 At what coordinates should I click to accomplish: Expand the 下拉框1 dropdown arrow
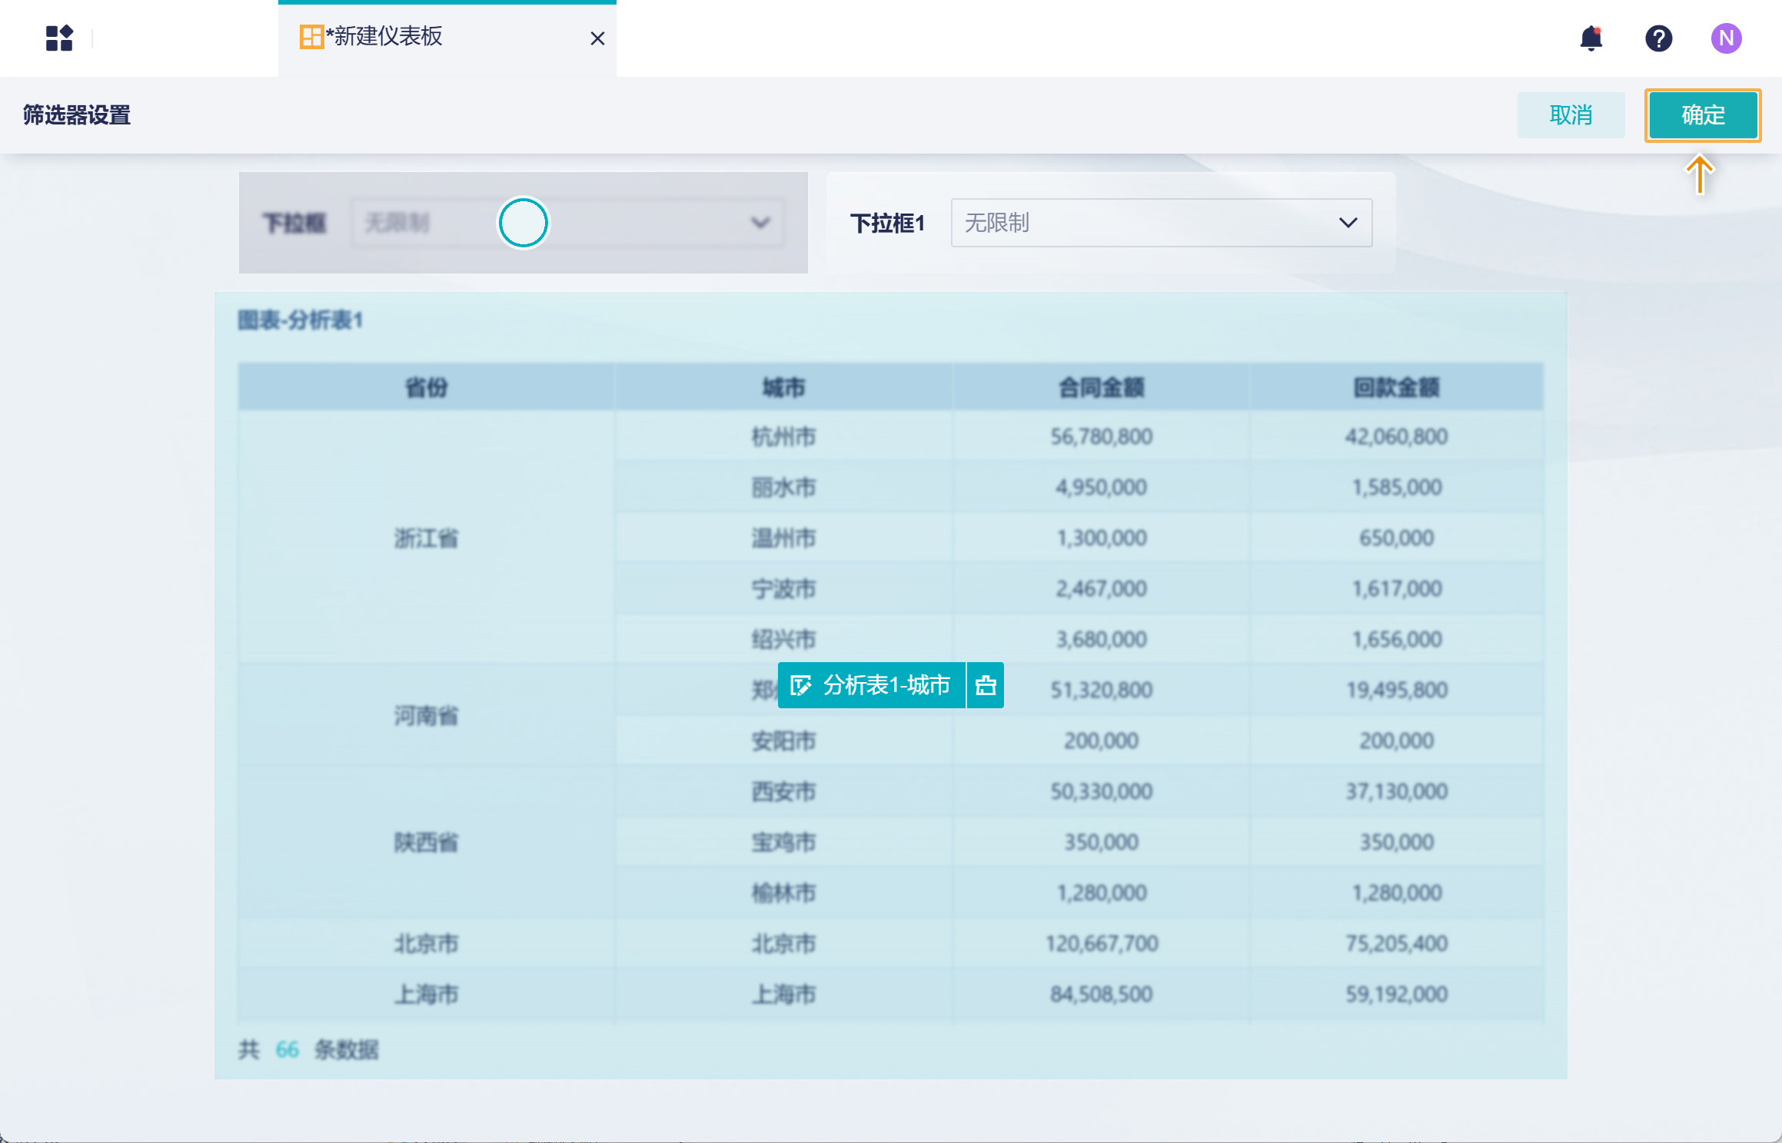(x=1348, y=223)
